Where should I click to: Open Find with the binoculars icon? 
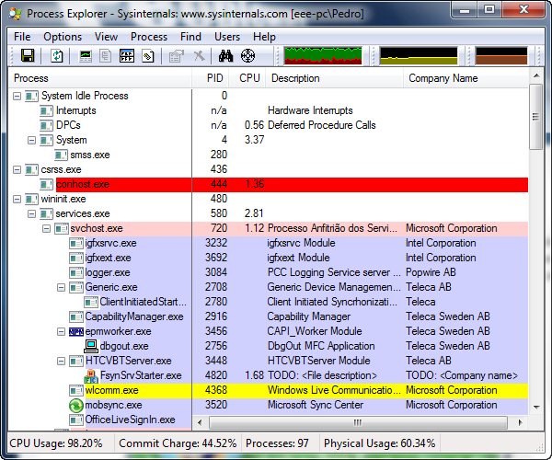click(225, 55)
